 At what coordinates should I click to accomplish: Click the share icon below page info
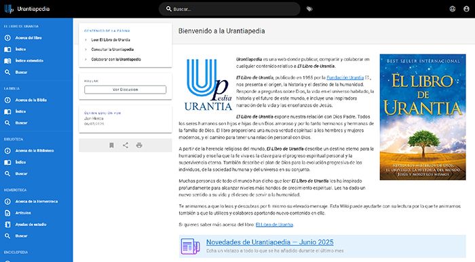click(x=126, y=145)
